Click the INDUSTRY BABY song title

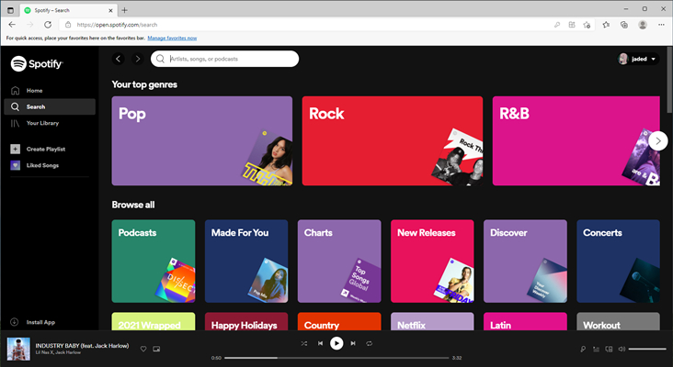pos(82,346)
